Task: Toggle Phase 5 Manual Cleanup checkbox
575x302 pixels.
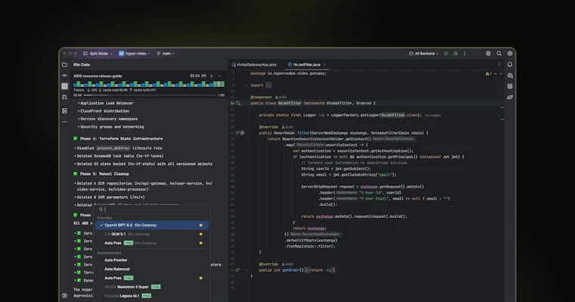Action: point(75,174)
